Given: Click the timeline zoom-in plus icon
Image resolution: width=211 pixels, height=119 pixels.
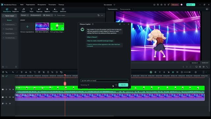Looking at the screenshot, I should 196,72.
